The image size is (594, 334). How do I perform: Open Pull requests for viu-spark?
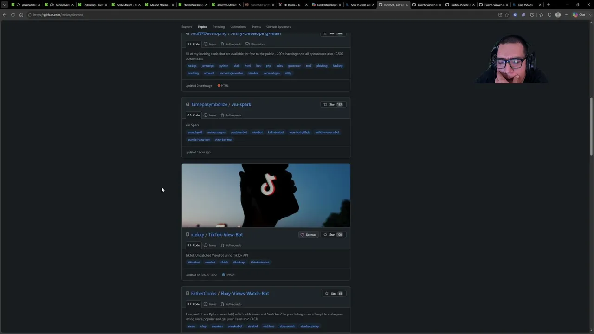click(231, 115)
